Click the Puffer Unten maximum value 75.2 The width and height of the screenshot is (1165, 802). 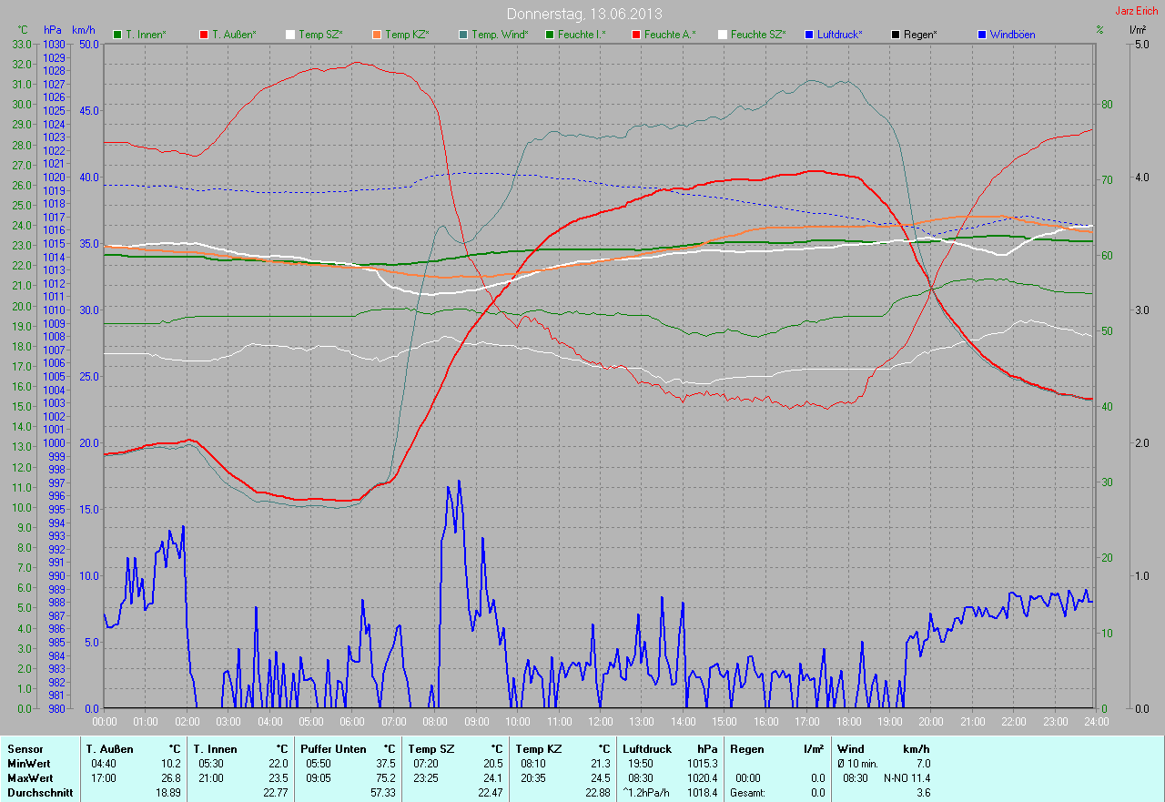click(385, 778)
